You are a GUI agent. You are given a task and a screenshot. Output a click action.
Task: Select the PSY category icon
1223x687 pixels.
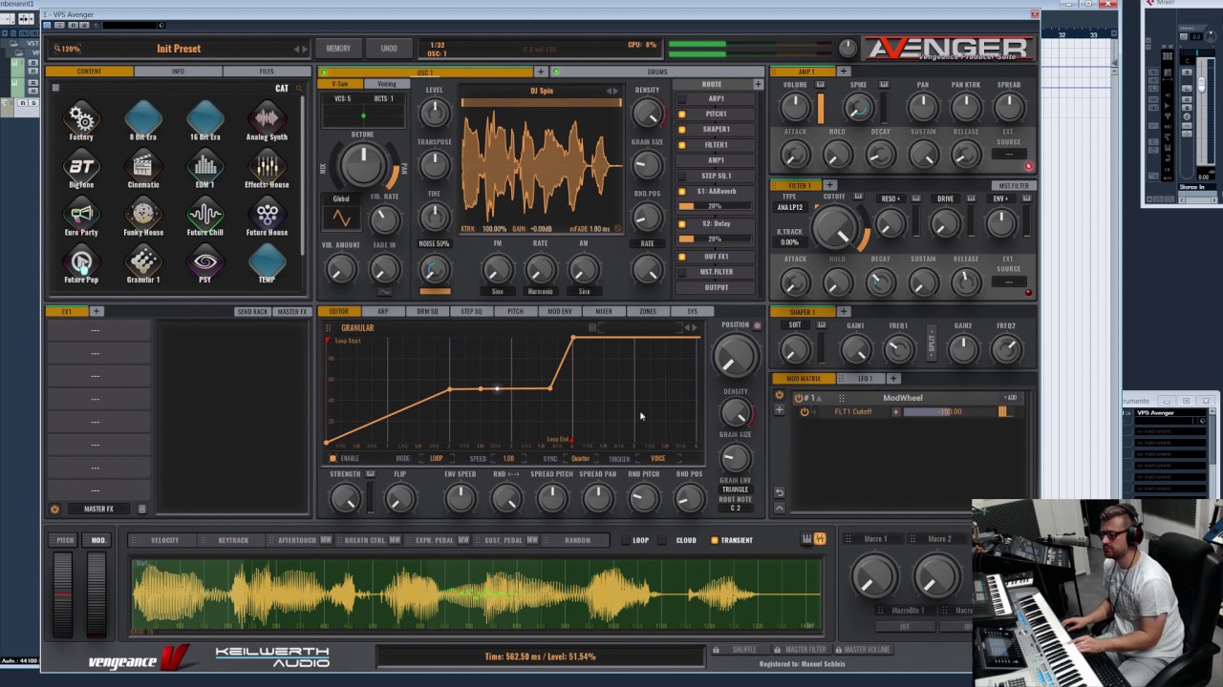[204, 261]
